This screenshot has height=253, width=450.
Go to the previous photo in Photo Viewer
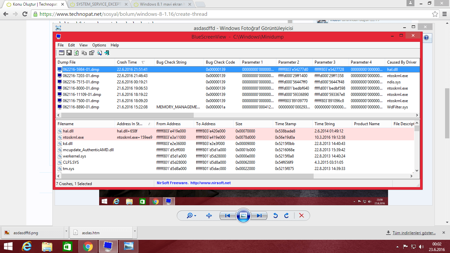pos(228,215)
